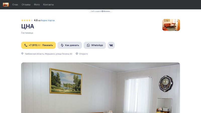Go to the Отзывы menu item
This screenshot has height=113, width=201.
(x=26, y=5)
